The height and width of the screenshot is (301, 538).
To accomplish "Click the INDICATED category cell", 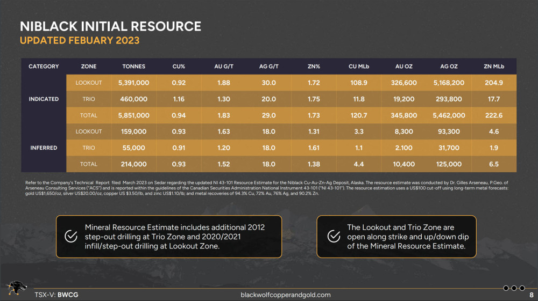I will 44,99.
